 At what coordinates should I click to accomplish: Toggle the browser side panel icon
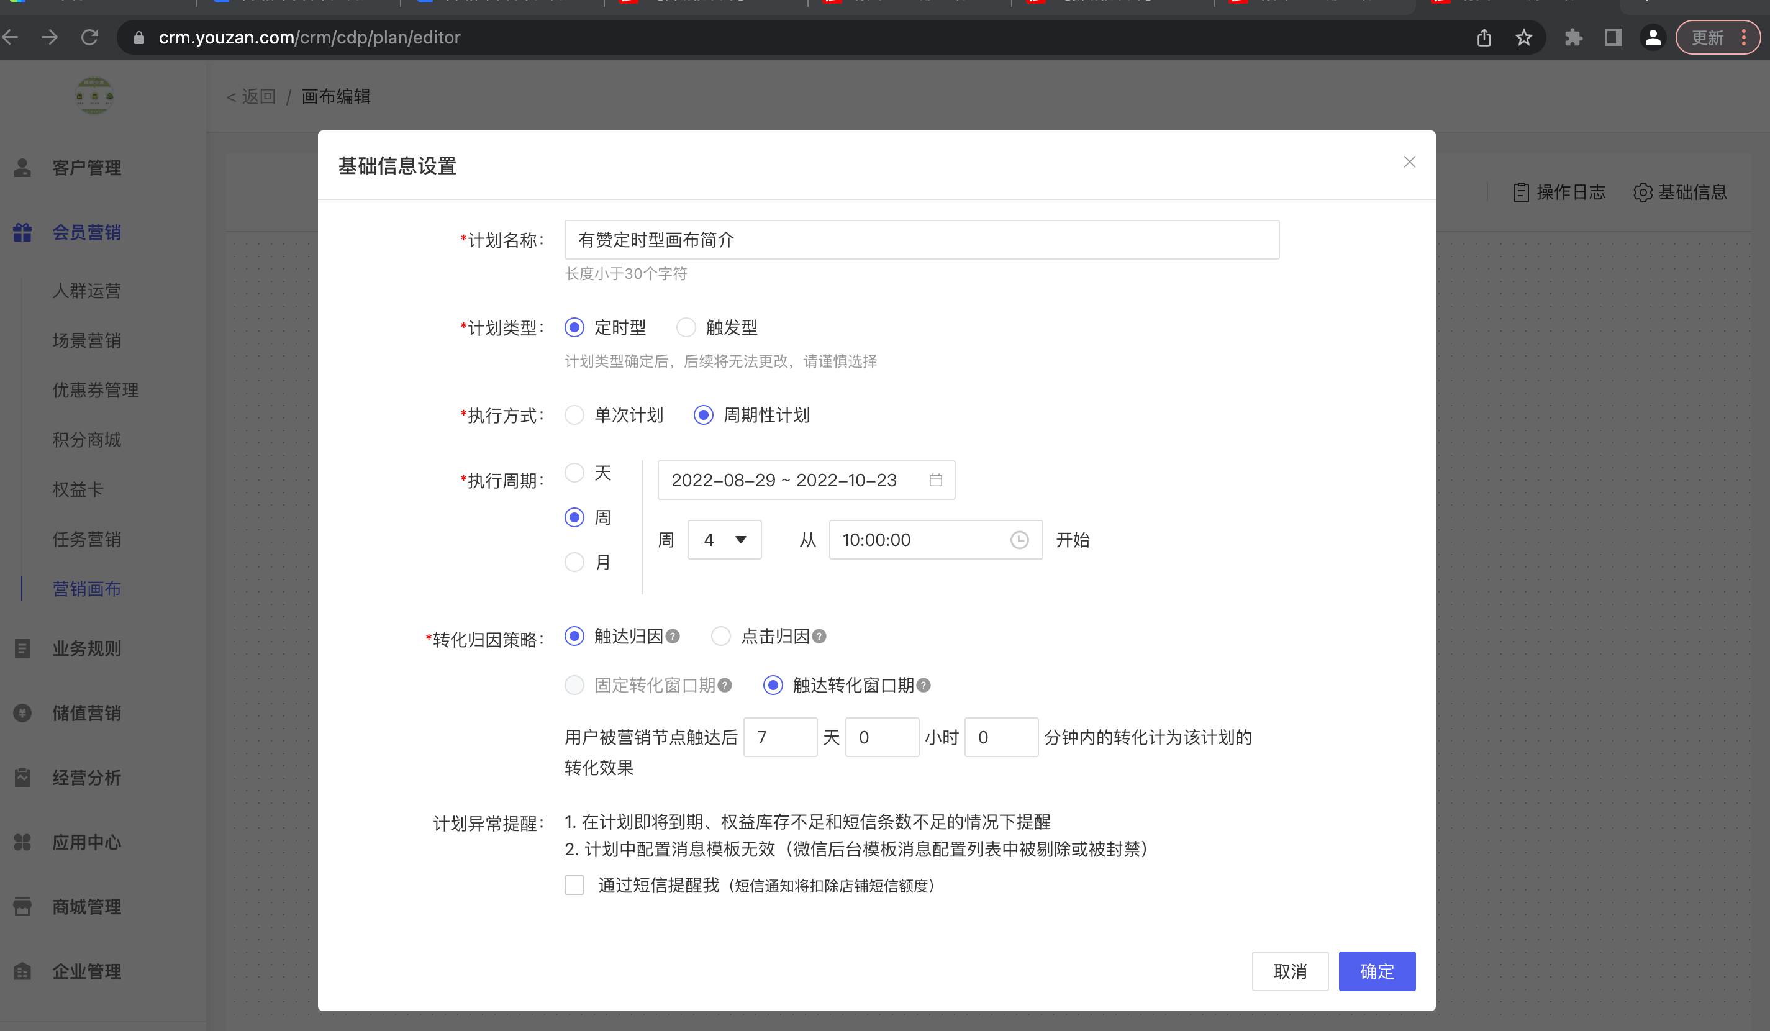1613,37
